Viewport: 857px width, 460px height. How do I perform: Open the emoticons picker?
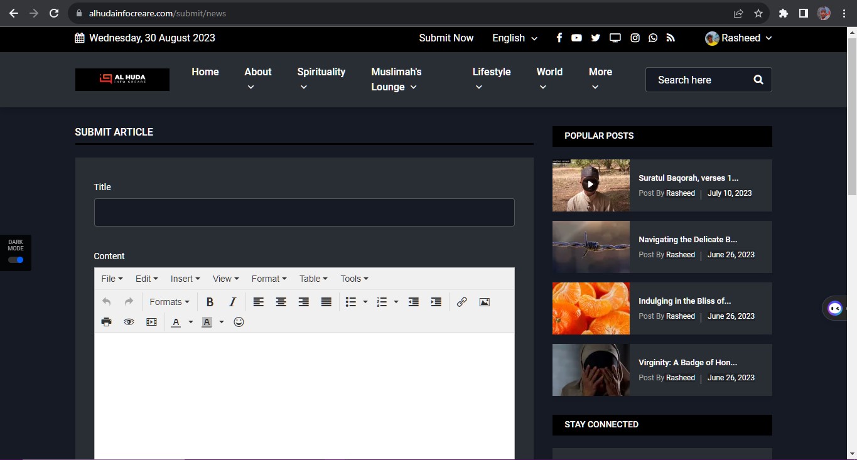[239, 322]
